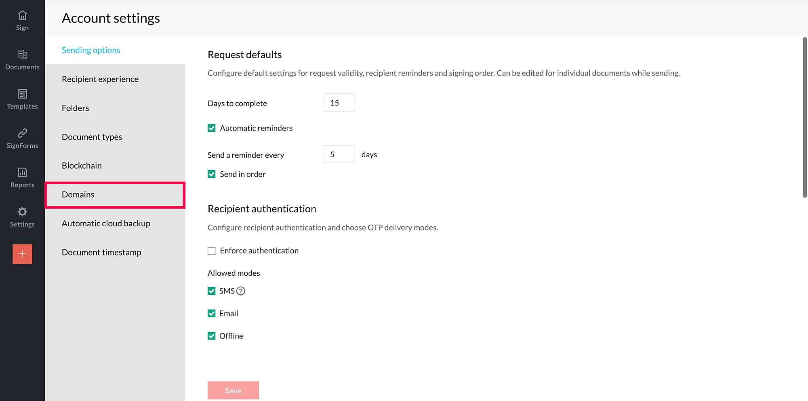This screenshot has height=401, width=808.
Task: Open the Sign home icon
Action: (x=22, y=15)
